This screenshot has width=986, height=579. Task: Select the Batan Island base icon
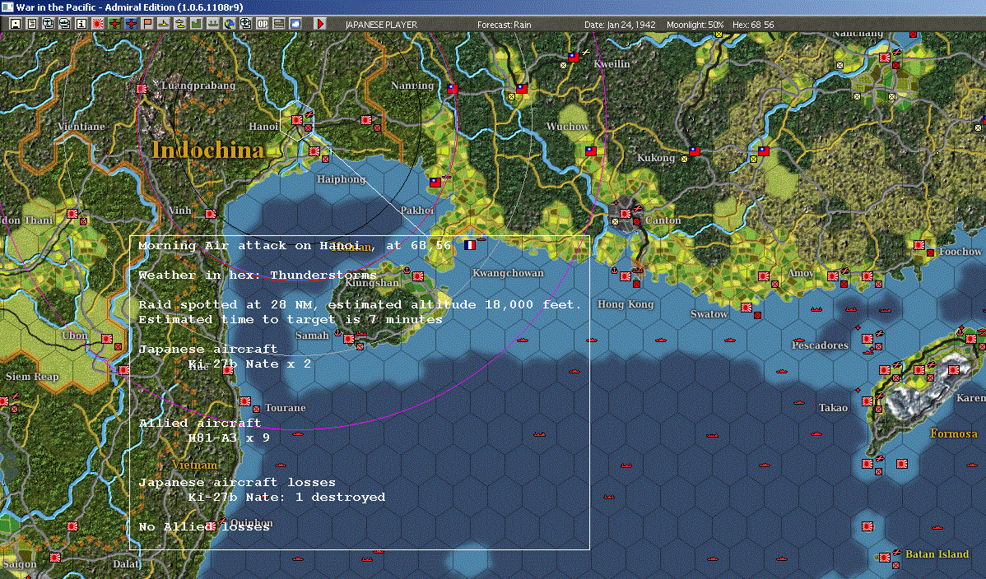point(885,557)
